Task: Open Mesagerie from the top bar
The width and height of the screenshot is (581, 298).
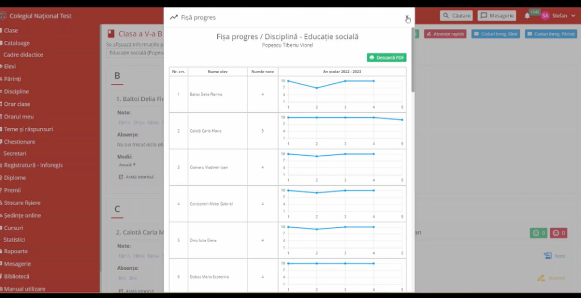Action: (x=496, y=16)
